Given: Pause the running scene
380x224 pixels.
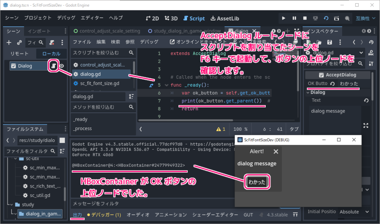Looking at the screenshot, I should coord(295,18).
